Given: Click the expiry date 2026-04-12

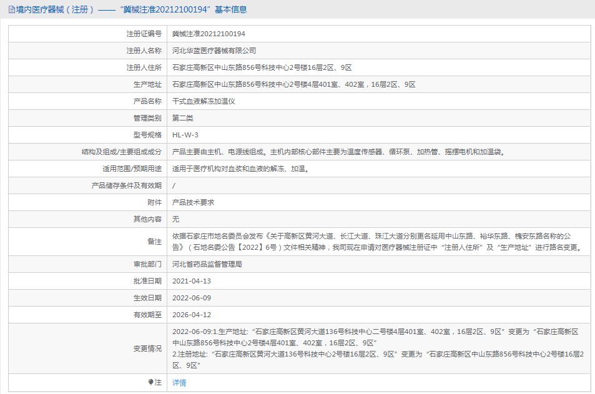Looking at the screenshot, I should [192, 315].
